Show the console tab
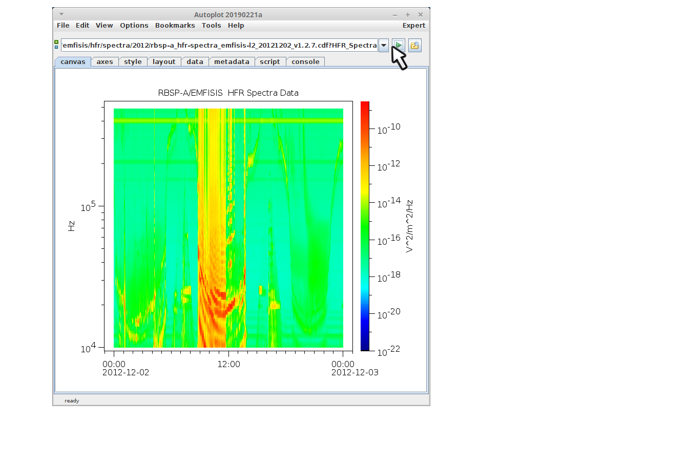Image resolution: width=689 pixels, height=469 pixels. pyautogui.click(x=305, y=62)
